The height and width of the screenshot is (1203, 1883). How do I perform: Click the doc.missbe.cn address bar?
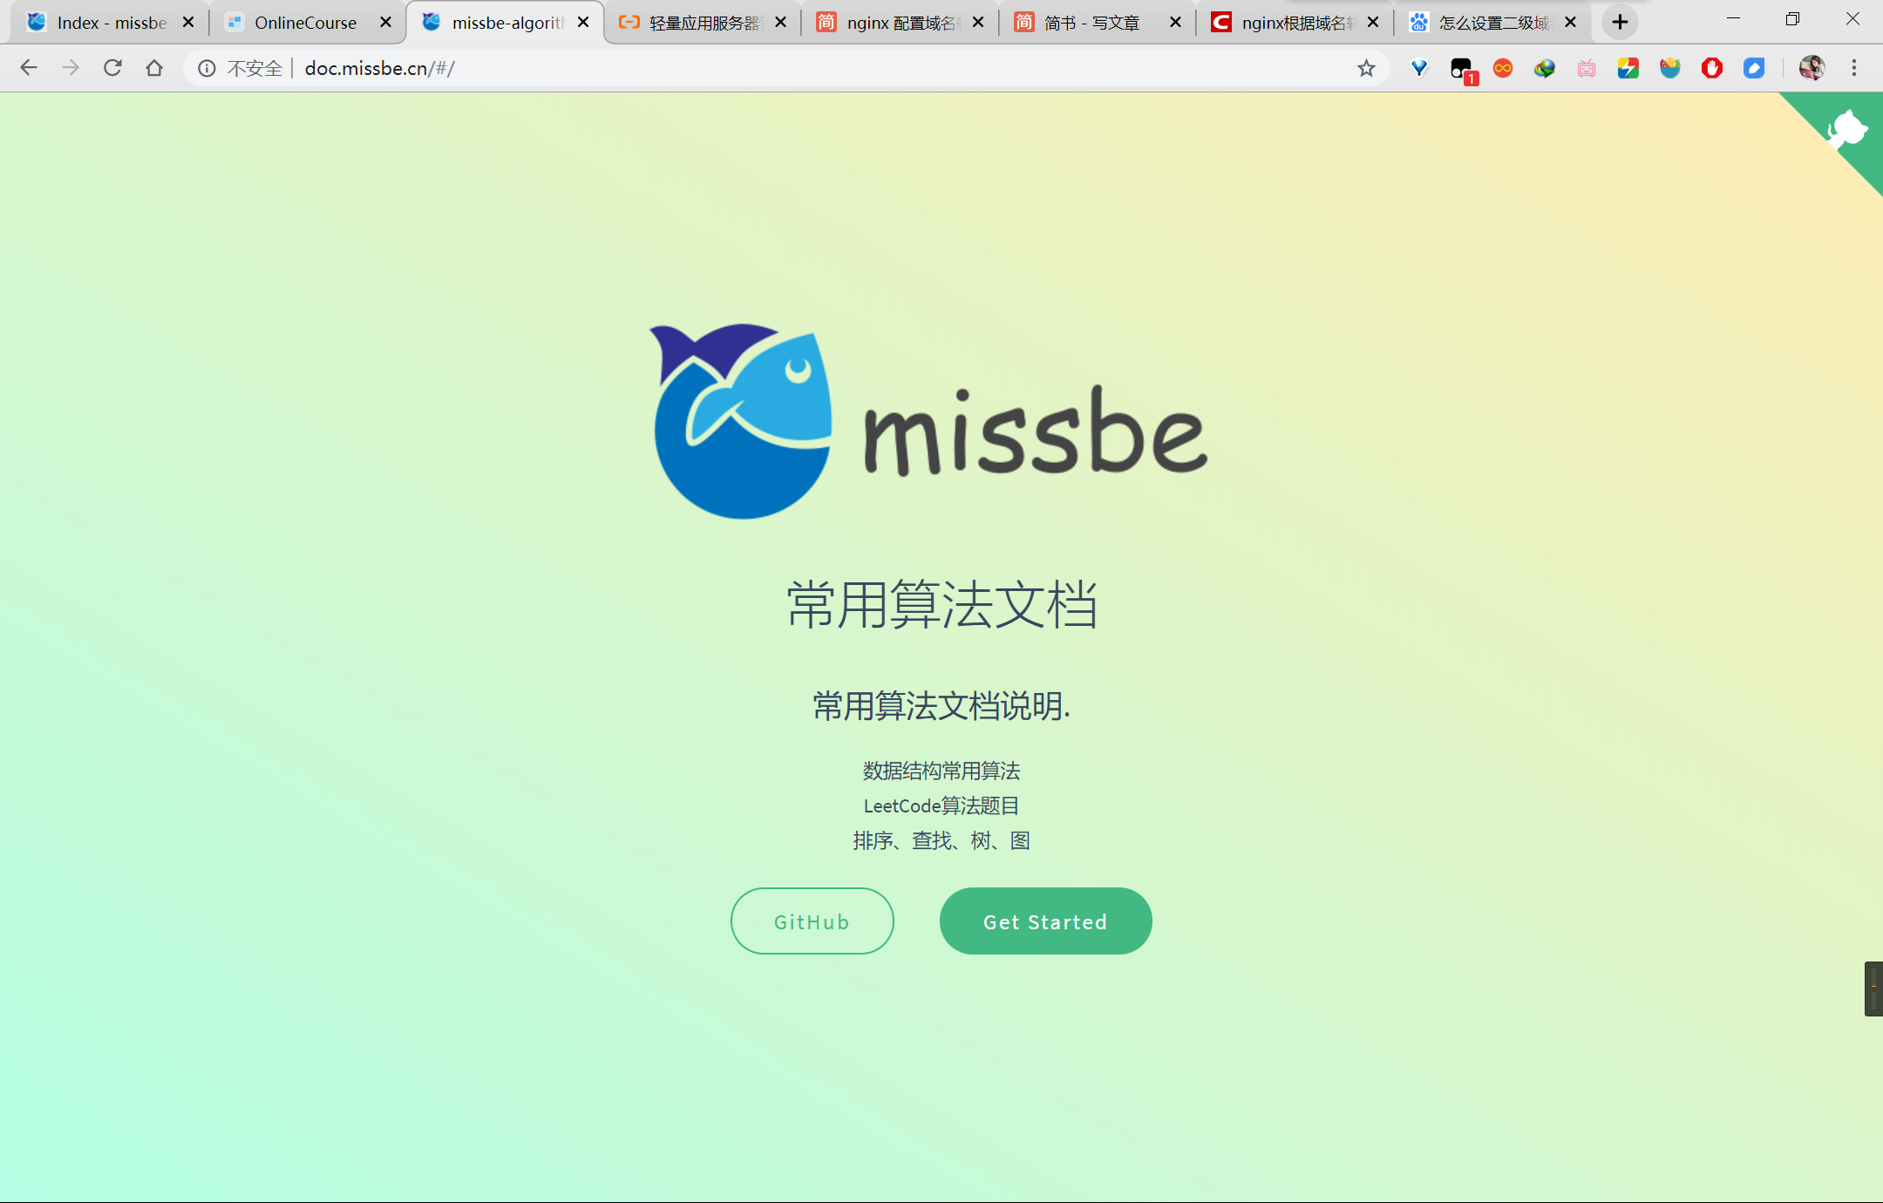click(x=785, y=68)
